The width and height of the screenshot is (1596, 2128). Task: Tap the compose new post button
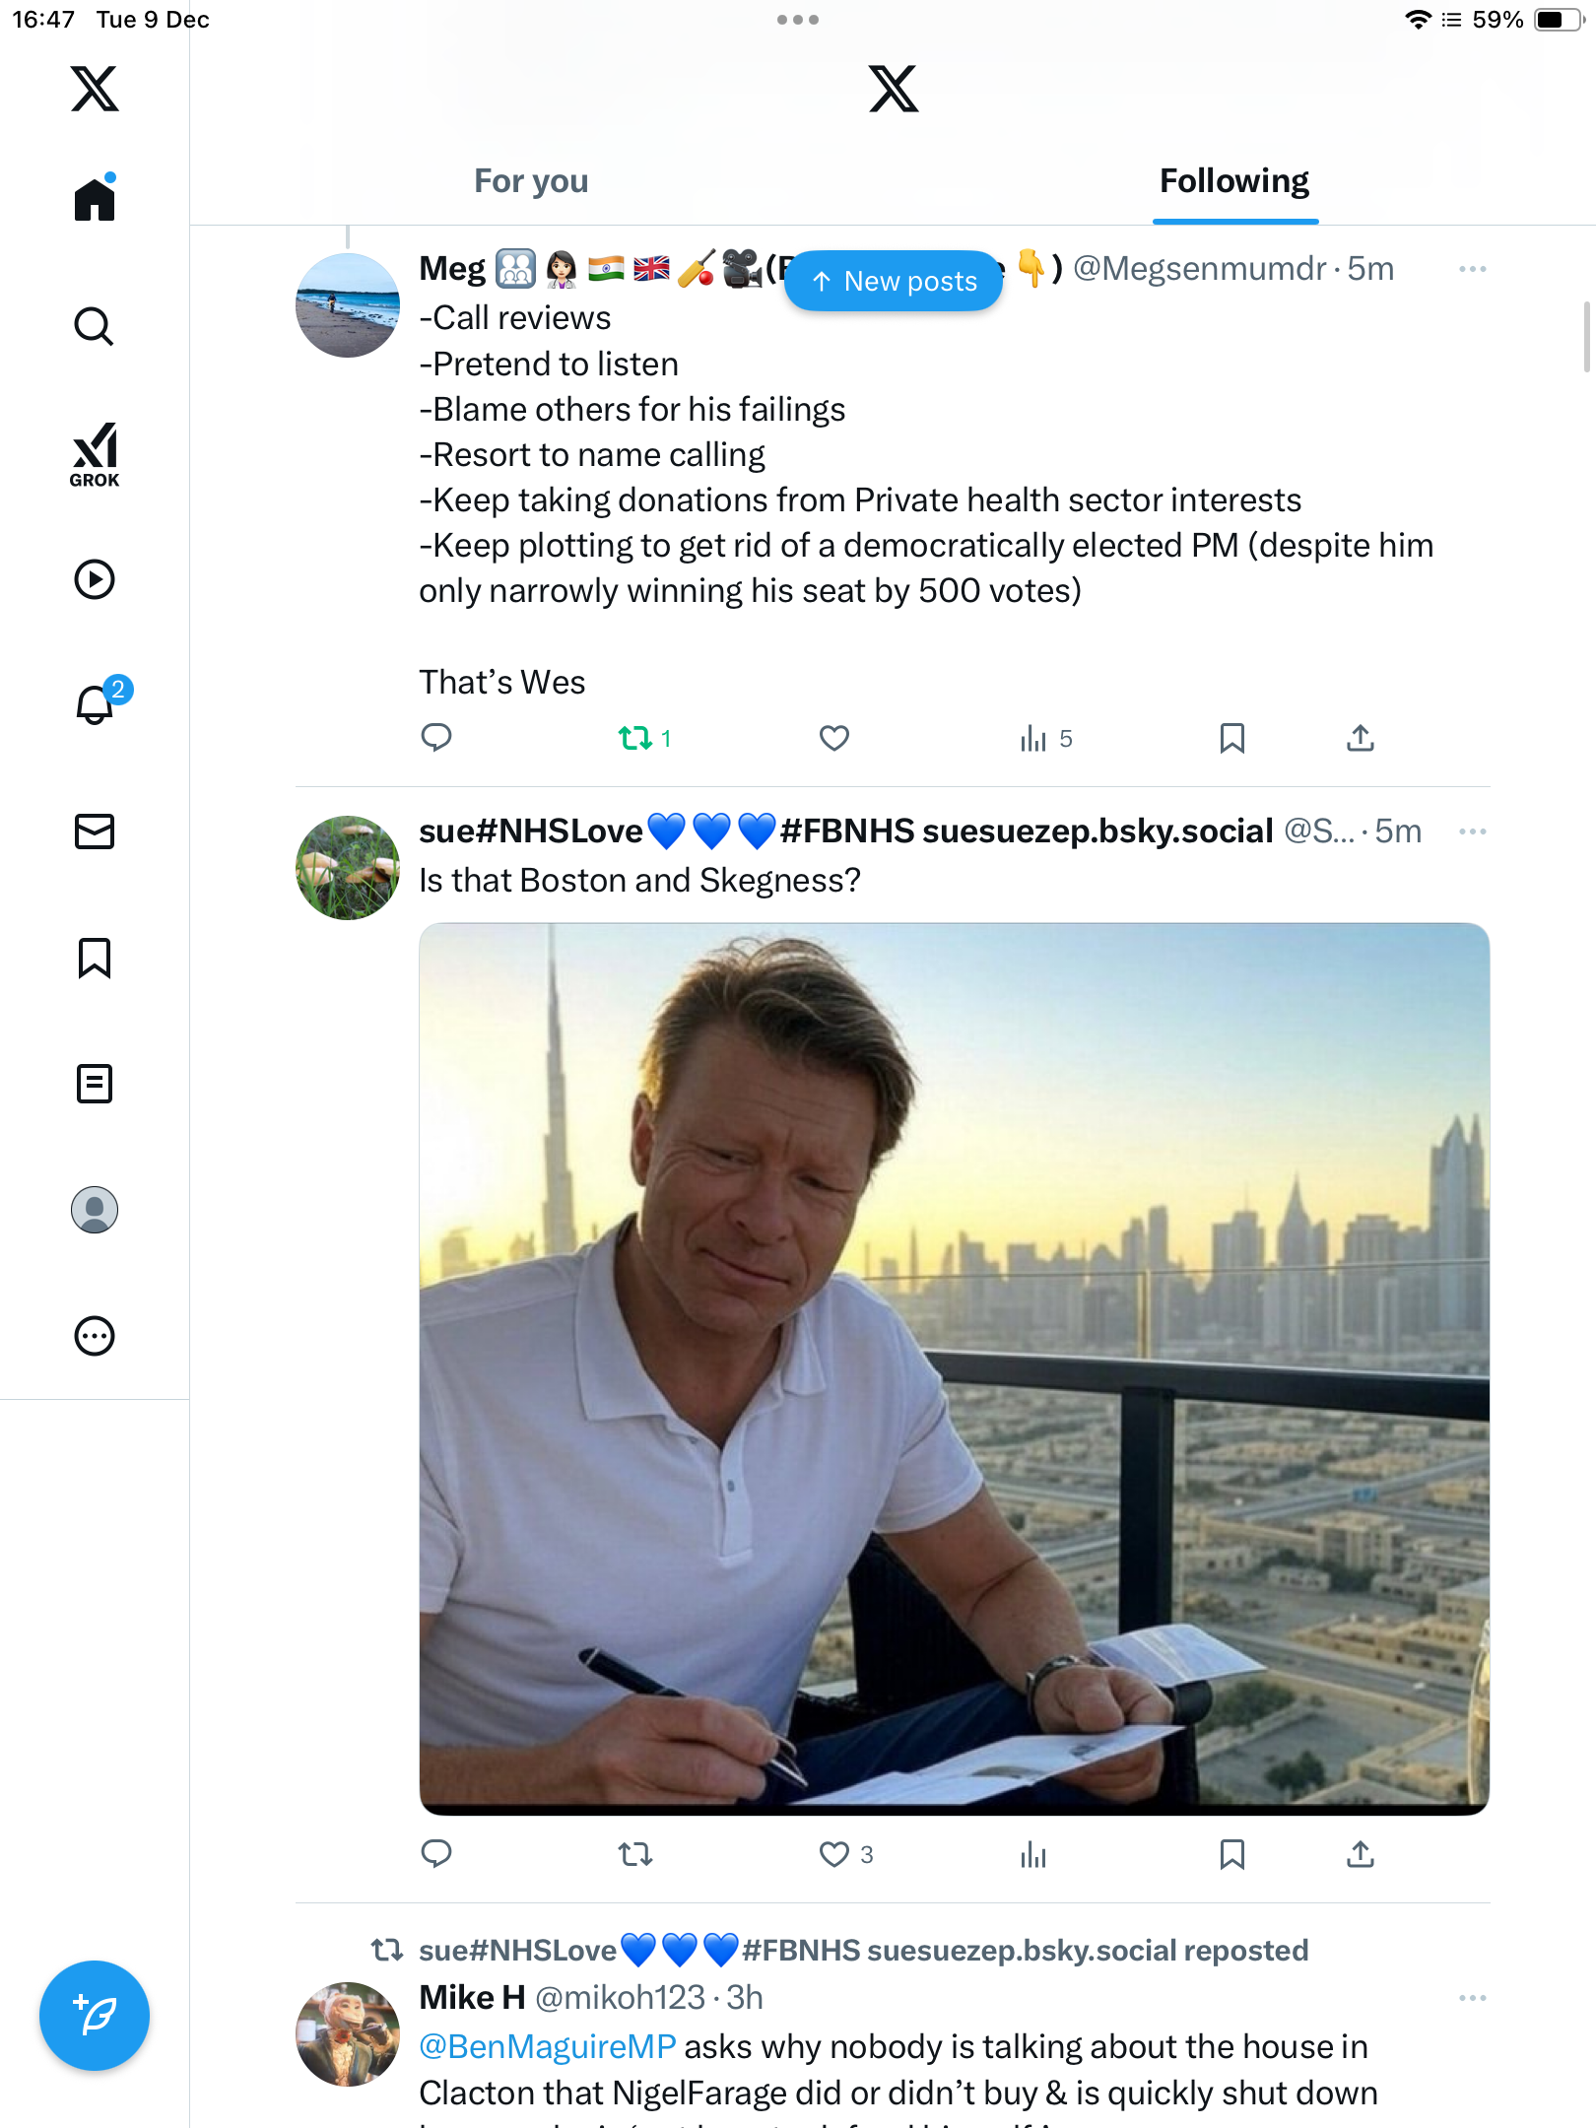pyautogui.click(x=95, y=2016)
